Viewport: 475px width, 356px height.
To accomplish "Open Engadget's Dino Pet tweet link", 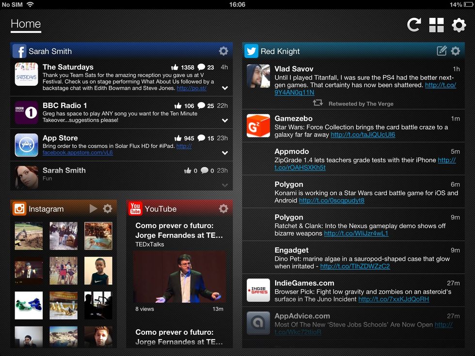I will (x=355, y=266).
